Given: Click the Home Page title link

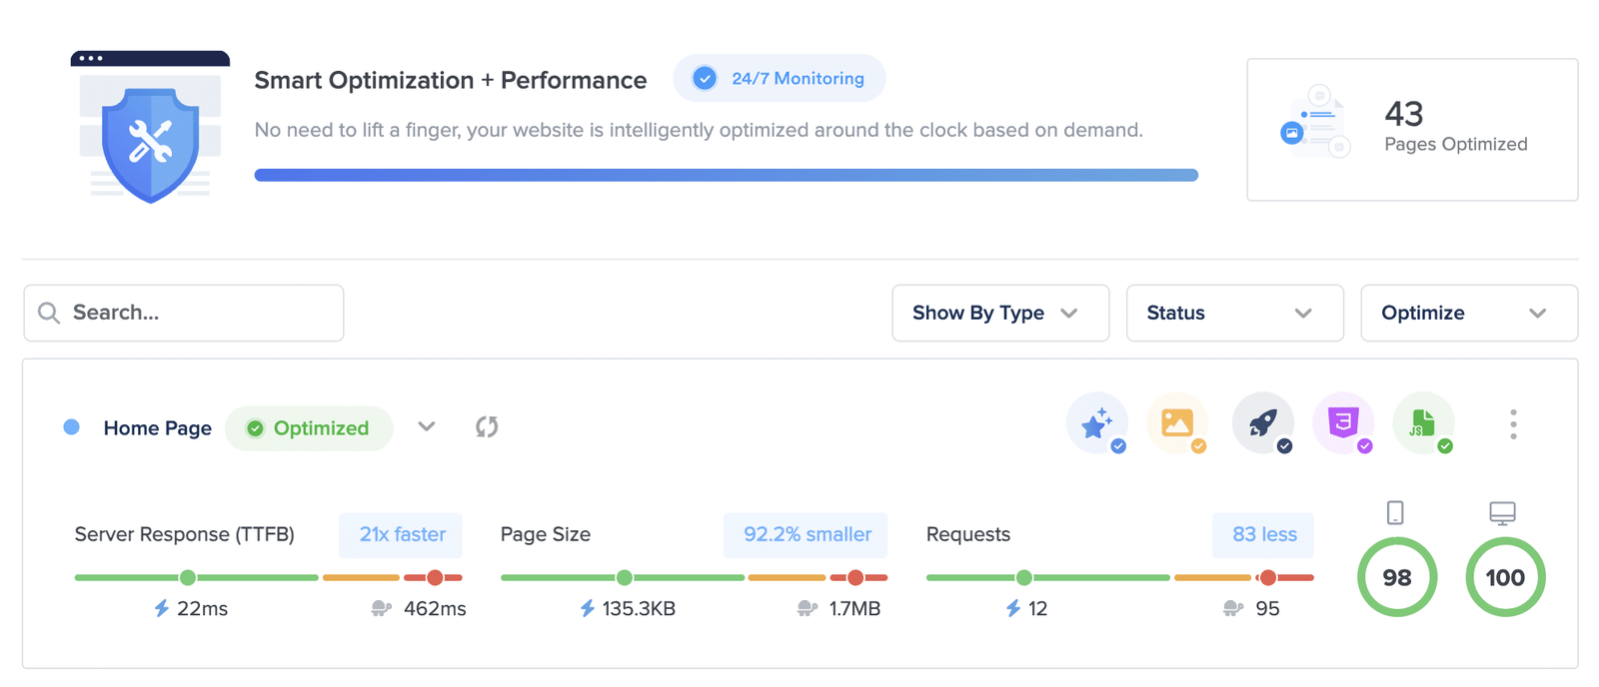Looking at the screenshot, I should point(158,428).
